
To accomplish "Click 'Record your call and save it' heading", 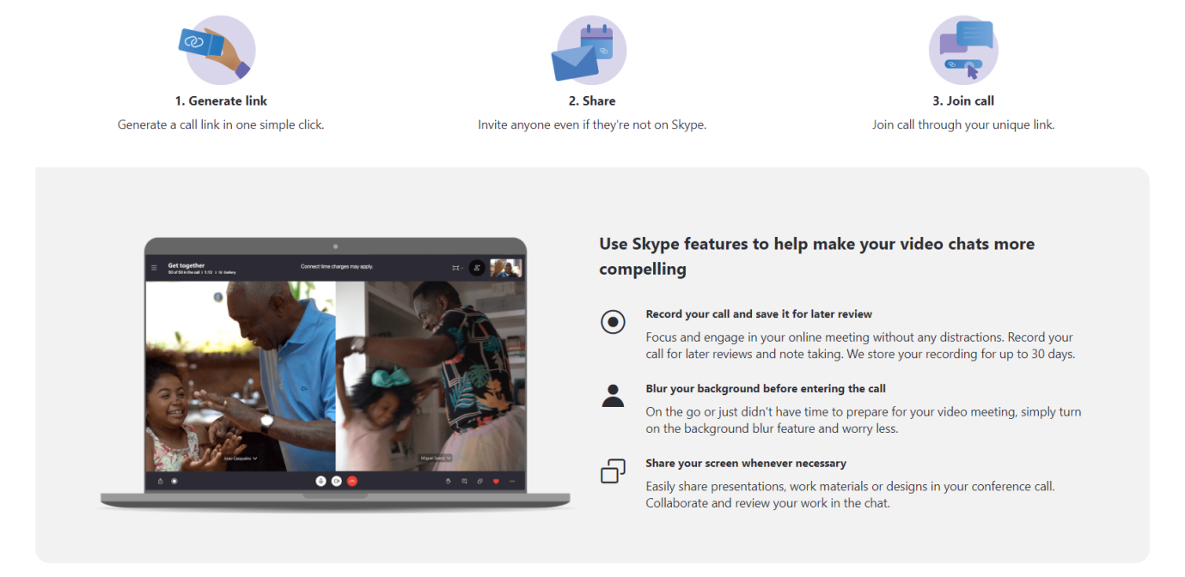I will (760, 314).
